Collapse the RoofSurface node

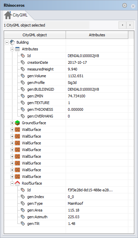tap(12, 183)
